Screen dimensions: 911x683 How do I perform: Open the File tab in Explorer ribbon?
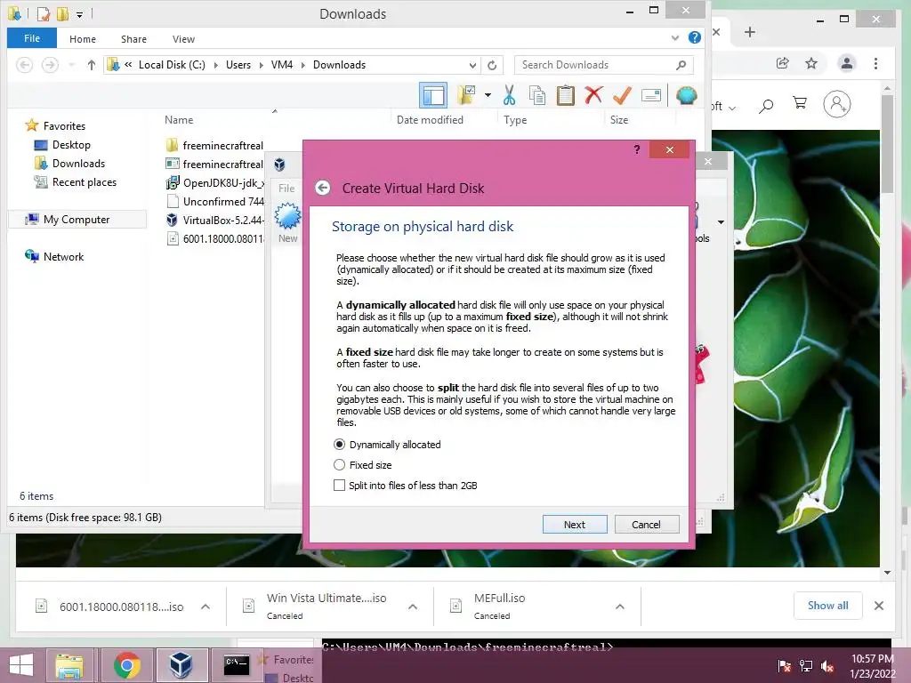pyautogui.click(x=32, y=38)
